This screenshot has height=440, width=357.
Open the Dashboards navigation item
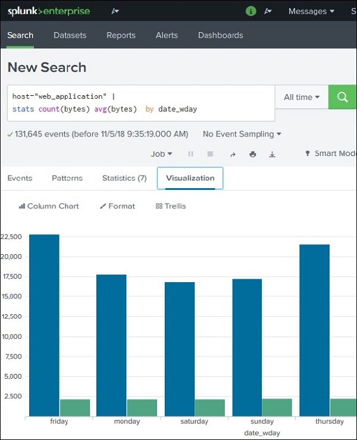[220, 35]
